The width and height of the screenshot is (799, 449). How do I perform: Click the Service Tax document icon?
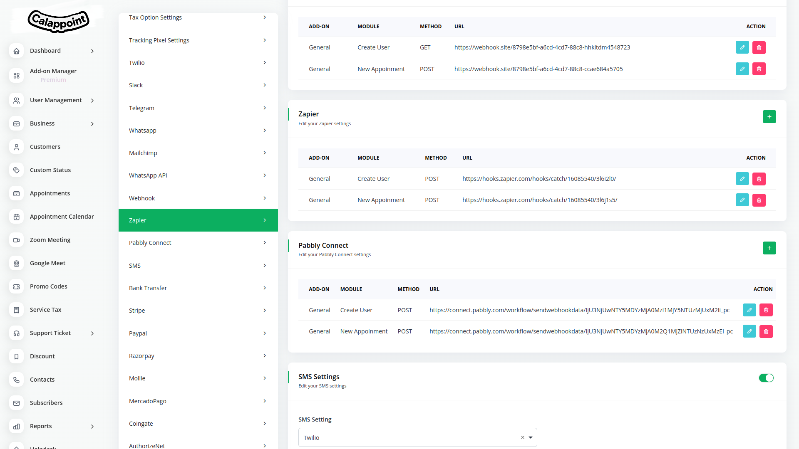(x=16, y=310)
